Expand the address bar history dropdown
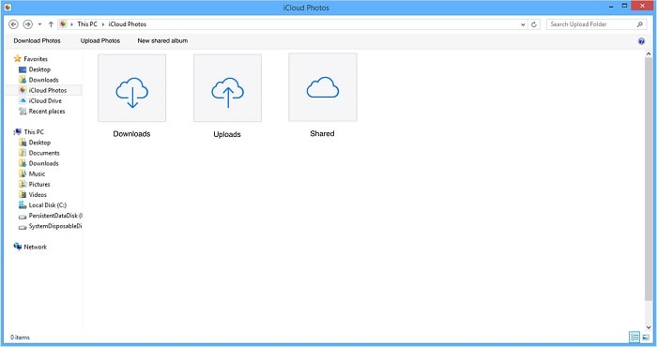657x347 pixels. [x=523, y=24]
